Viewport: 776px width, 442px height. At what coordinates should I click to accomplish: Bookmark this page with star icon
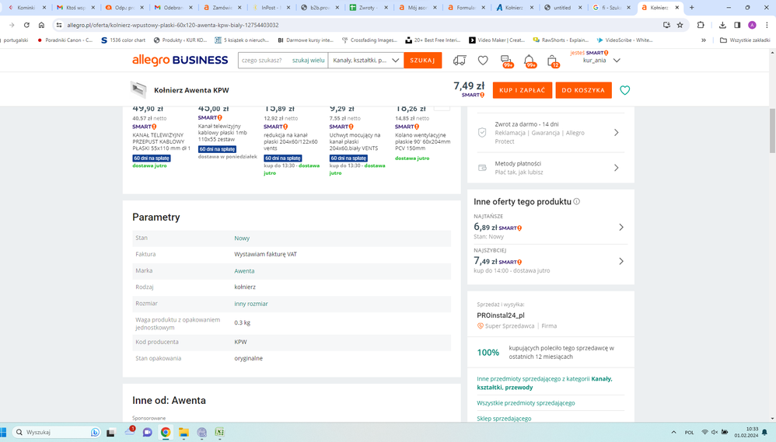pyautogui.click(x=680, y=25)
